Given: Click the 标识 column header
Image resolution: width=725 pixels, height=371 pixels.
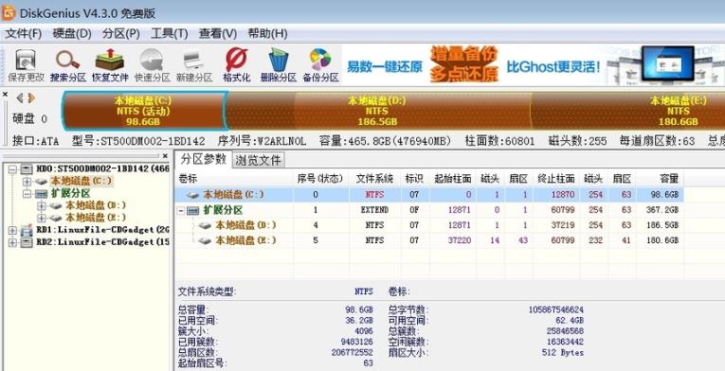Looking at the screenshot, I should click(x=414, y=178).
